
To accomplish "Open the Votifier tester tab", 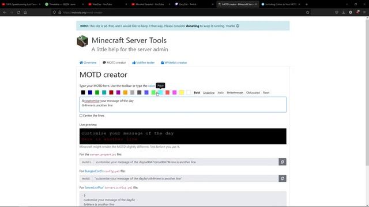I will [144, 63].
